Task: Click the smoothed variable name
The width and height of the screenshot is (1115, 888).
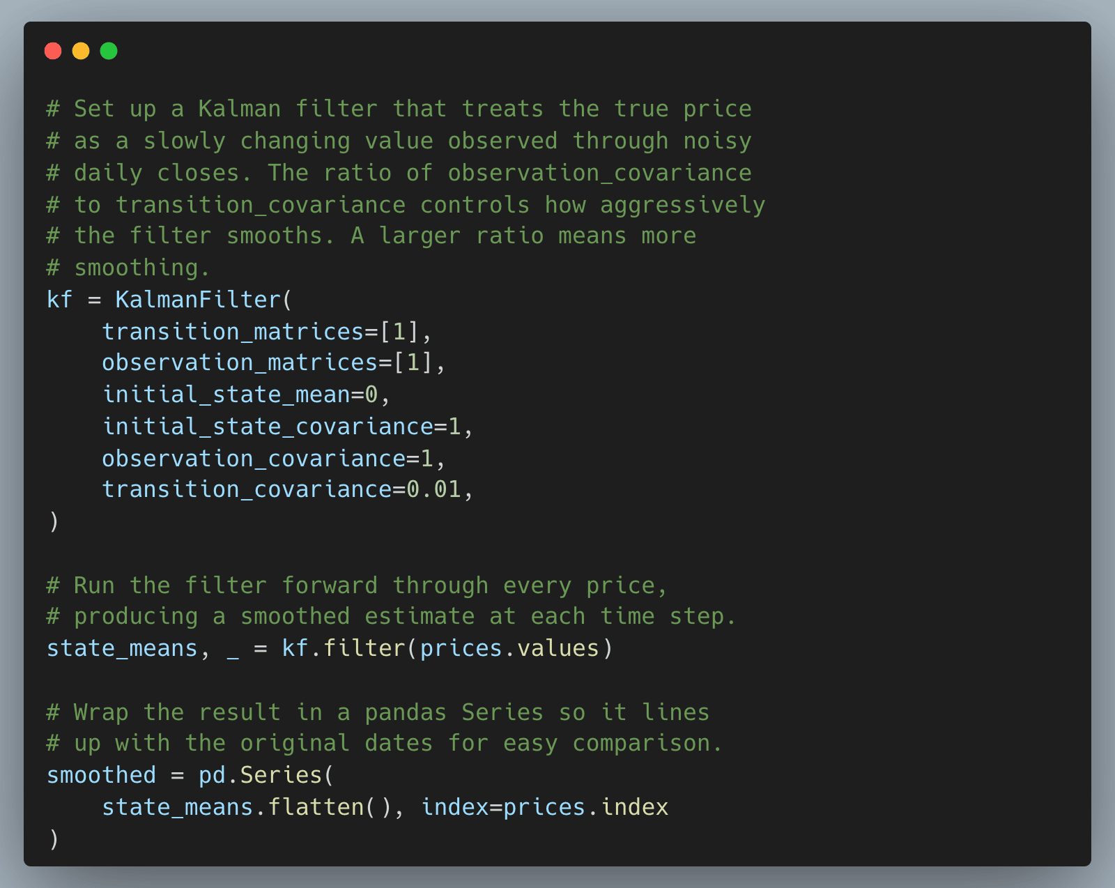Action: (x=101, y=776)
